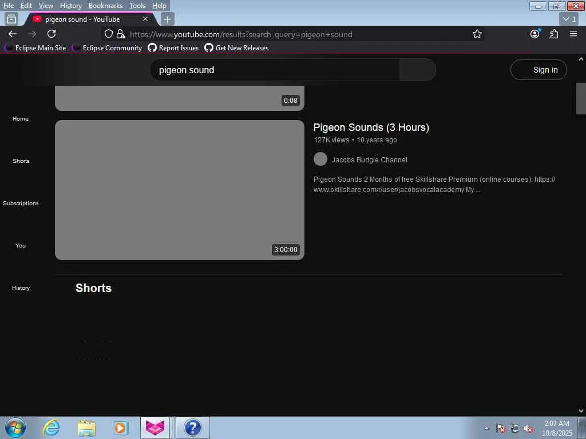Go to YouTube Home in the sidebar
The height and width of the screenshot is (439, 586).
tap(21, 119)
